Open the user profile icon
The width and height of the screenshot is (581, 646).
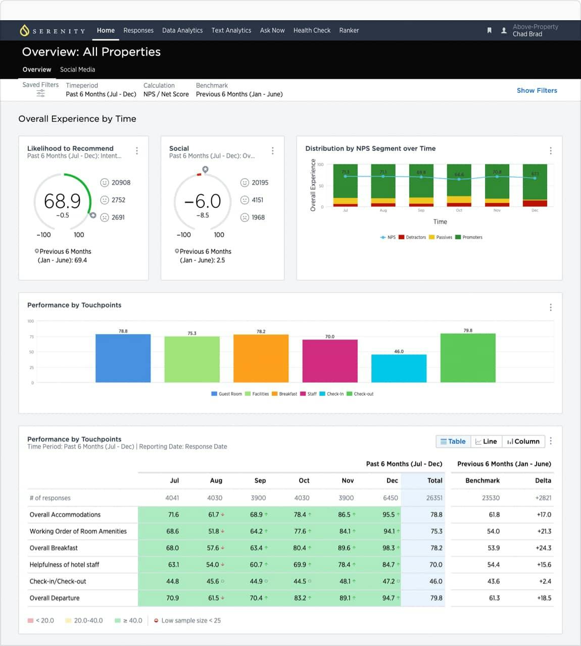click(x=504, y=30)
